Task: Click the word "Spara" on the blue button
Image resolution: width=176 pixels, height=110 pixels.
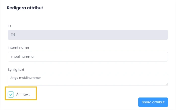Action: [x=146, y=102]
